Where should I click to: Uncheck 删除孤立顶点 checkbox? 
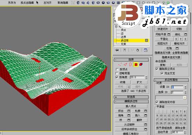[157, 69]
